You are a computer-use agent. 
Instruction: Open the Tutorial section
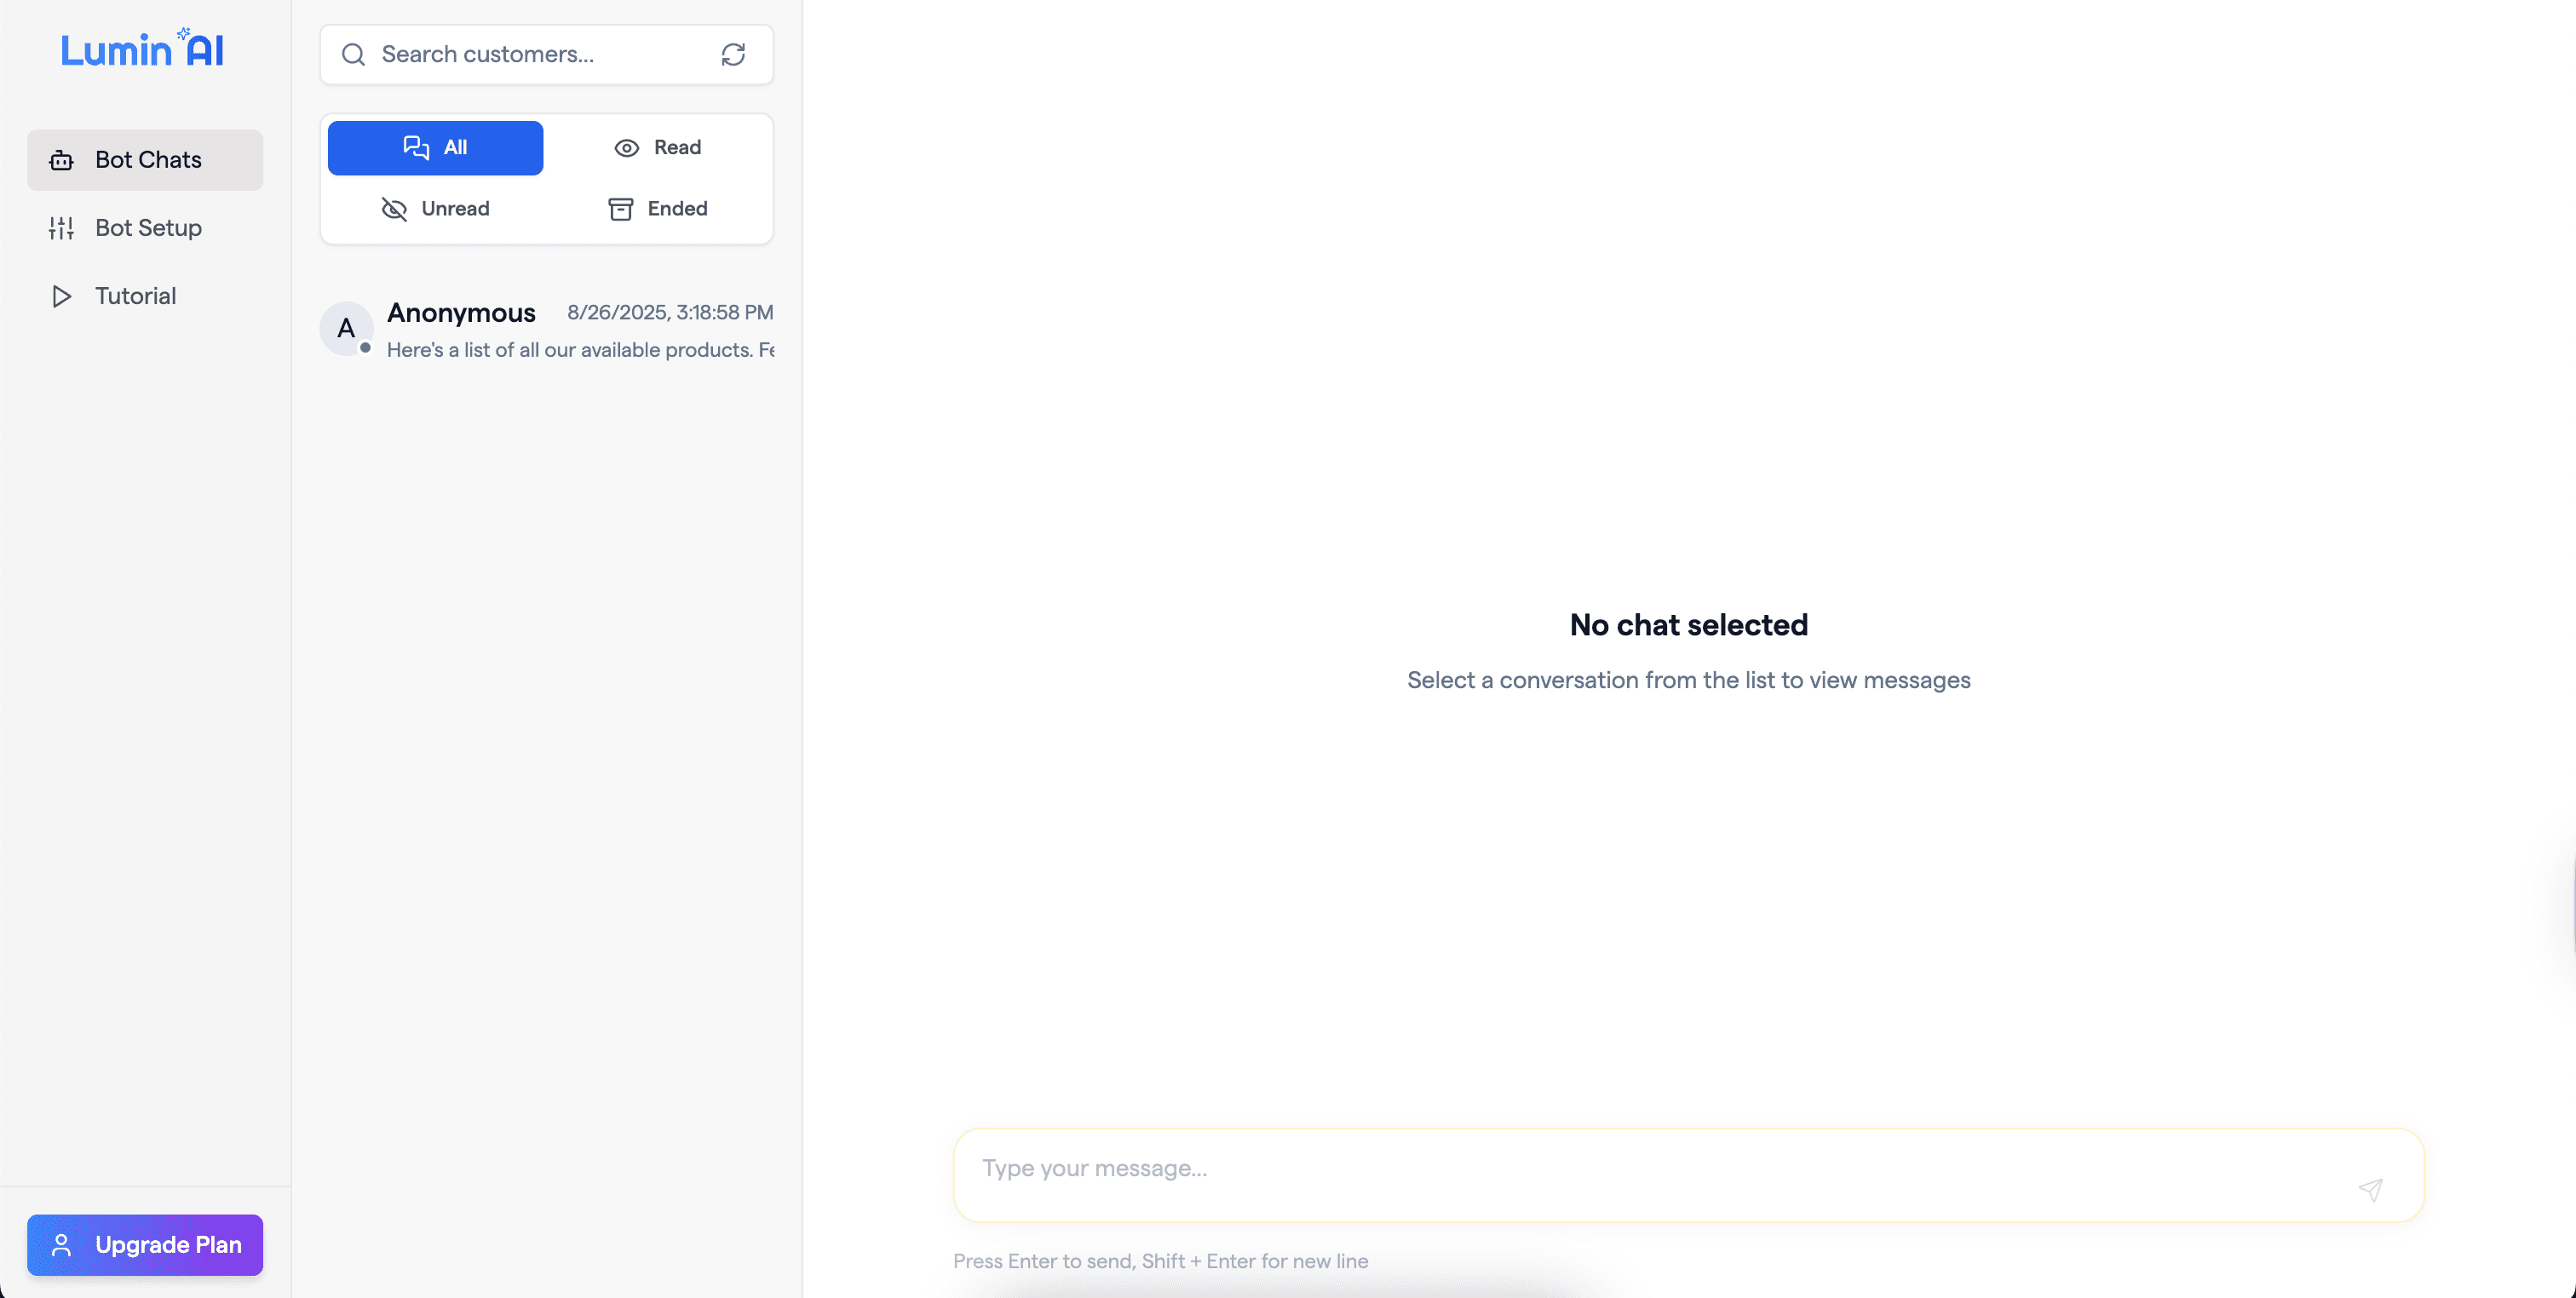(135, 296)
